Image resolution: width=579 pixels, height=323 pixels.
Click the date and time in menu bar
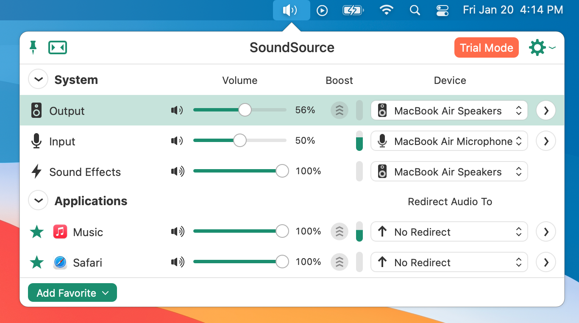(513, 10)
